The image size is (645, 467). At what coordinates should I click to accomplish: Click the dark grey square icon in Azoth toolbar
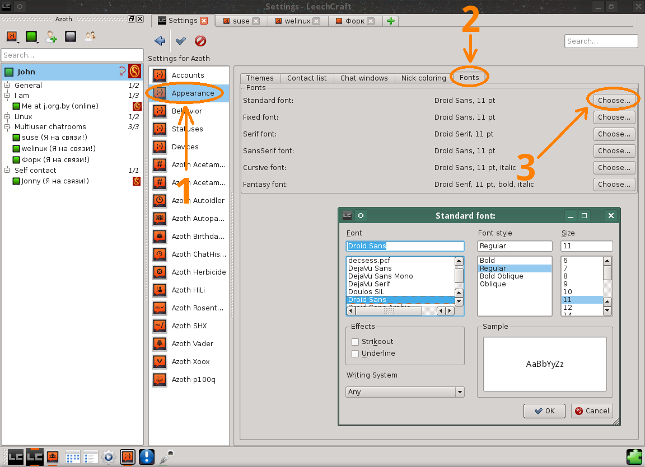pyautogui.click(x=71, y=36)
